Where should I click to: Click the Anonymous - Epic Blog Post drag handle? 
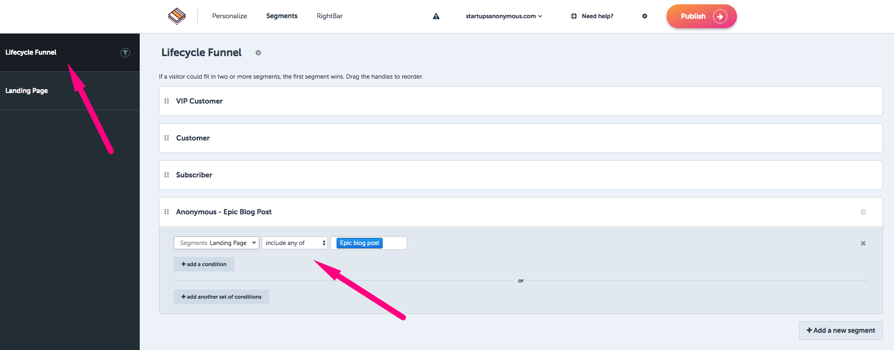click(167, 212)
